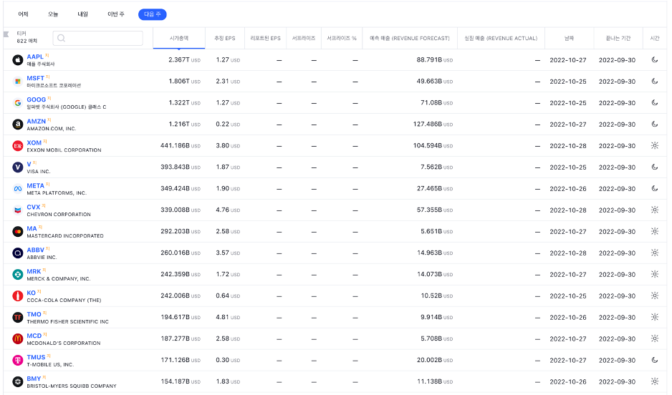
Task: Click the 127.486B revenue forecast value
Action: 433,124
